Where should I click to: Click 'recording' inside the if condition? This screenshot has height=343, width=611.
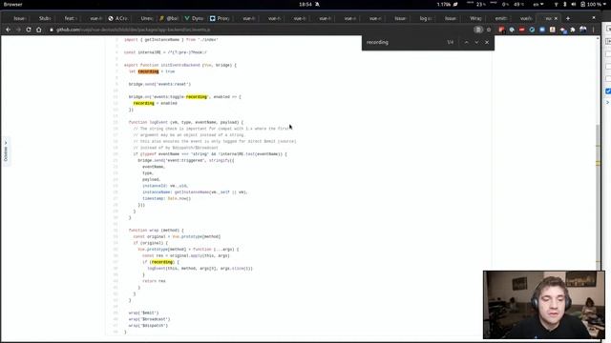162,262
